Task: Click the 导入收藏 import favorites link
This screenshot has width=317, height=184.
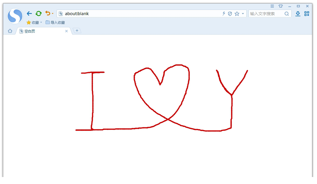Action: (x=55, y=23)
